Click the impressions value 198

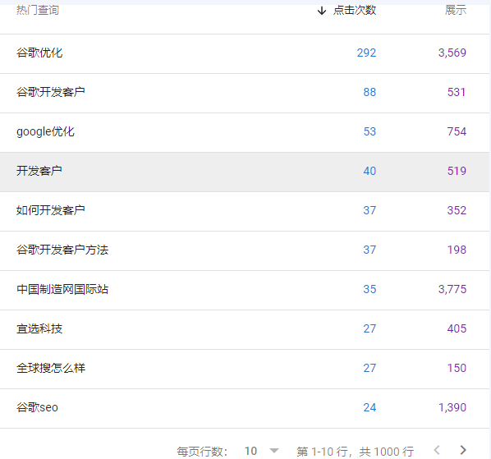457,250
